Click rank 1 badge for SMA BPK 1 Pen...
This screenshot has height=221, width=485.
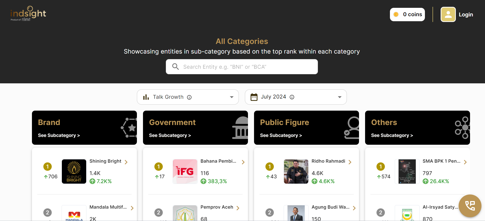[381, 167]
